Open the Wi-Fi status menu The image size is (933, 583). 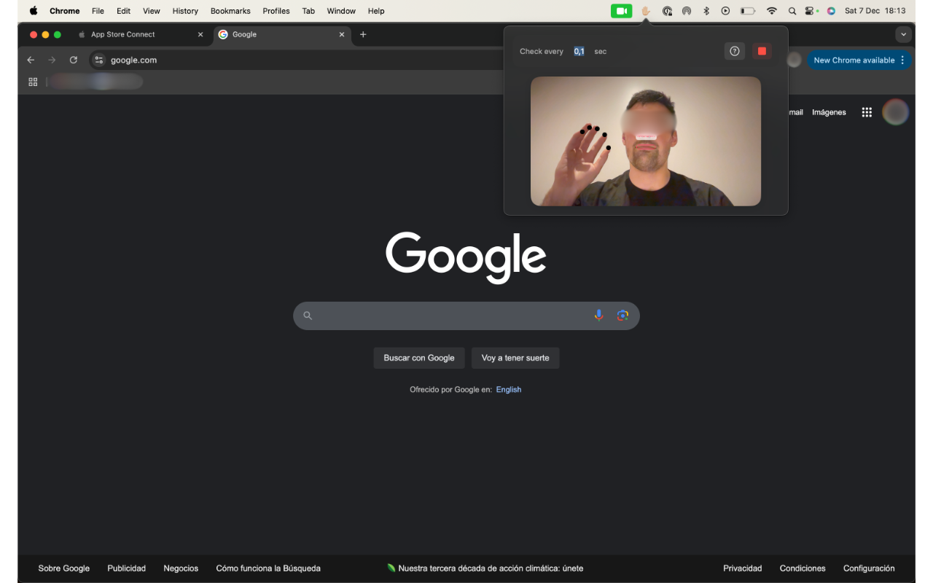[772, 11]
